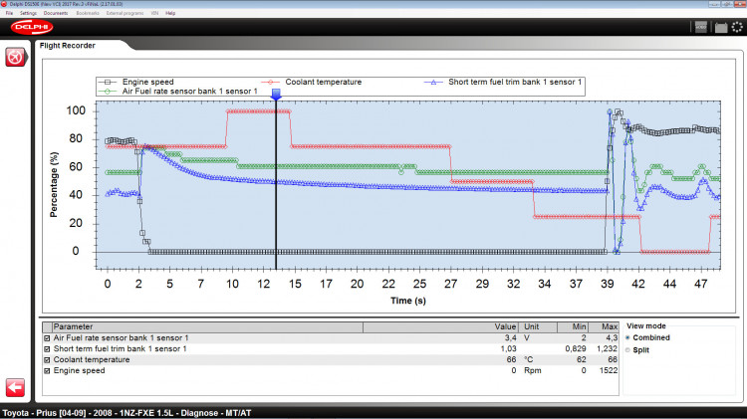The width and height of the screenshot is (747, 419).
Task: Open the File menu
Action: click(x=9, y=13)
